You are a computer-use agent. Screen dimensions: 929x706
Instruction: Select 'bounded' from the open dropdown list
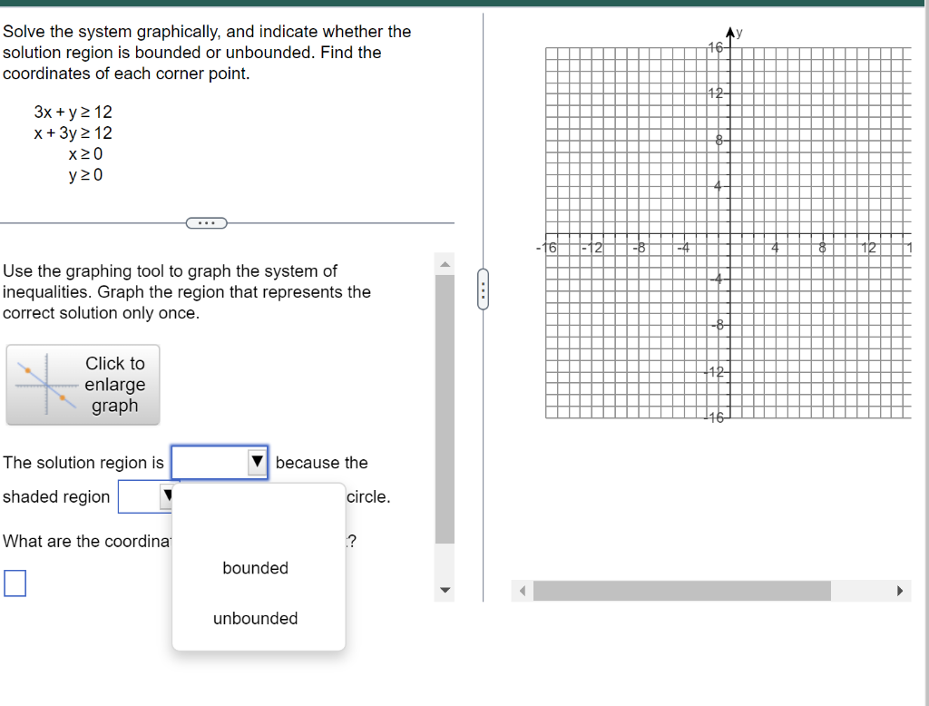(x=255, y=568)
